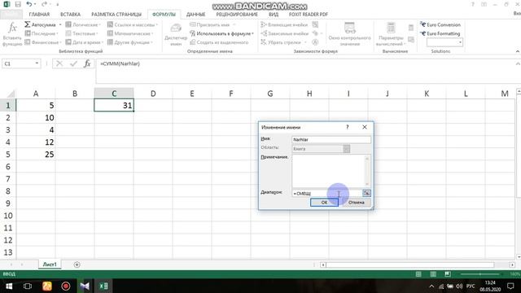Open the Windows Start menu

pyautogui.click(x=9, y=286)
